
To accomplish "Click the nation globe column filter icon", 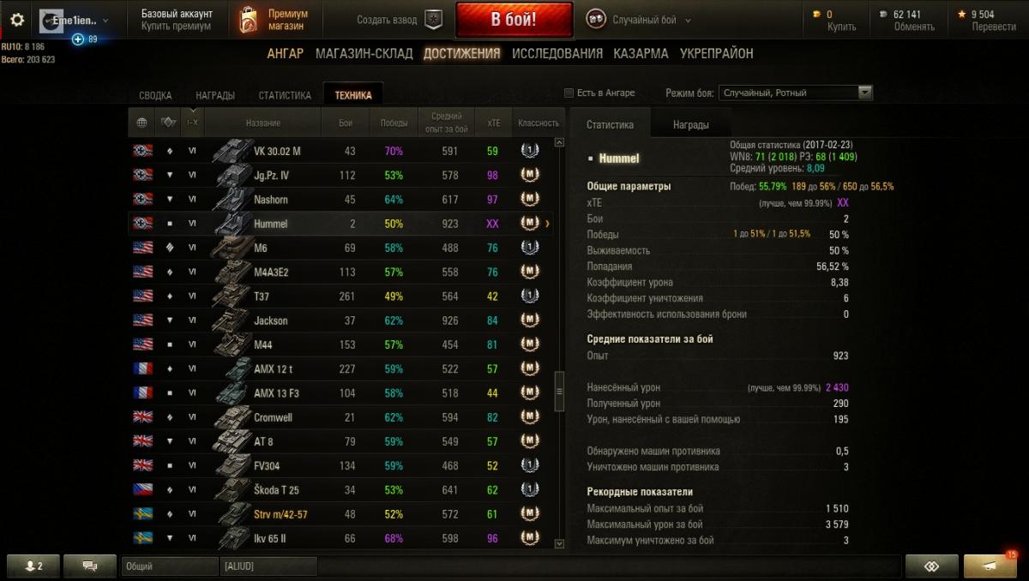I will pyautogui.click(x=141, y=123).
